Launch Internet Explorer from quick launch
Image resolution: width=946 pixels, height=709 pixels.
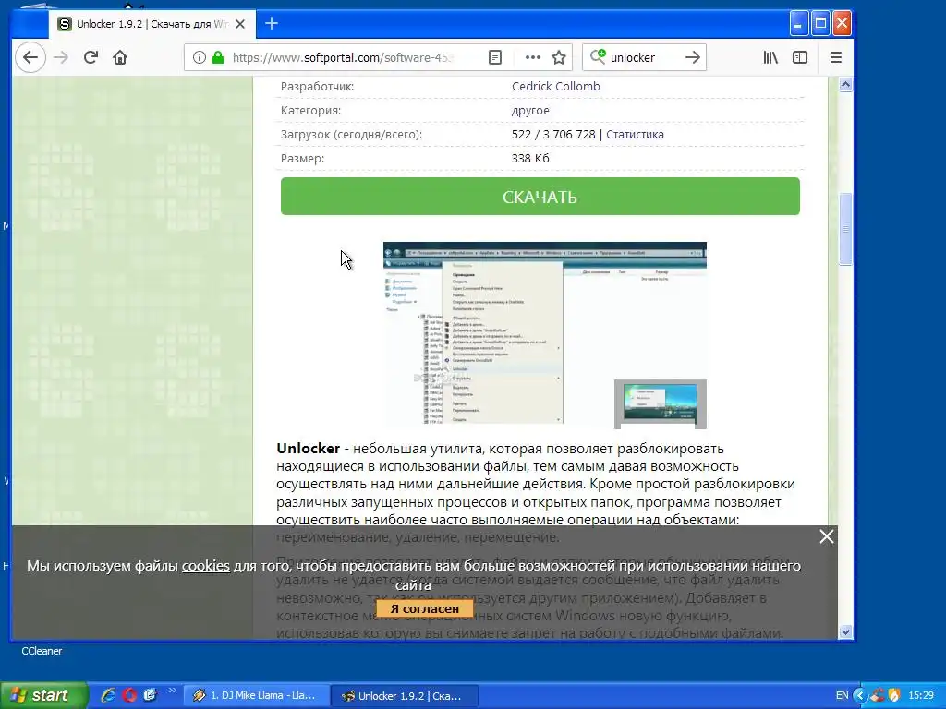[x=108, y=695]
